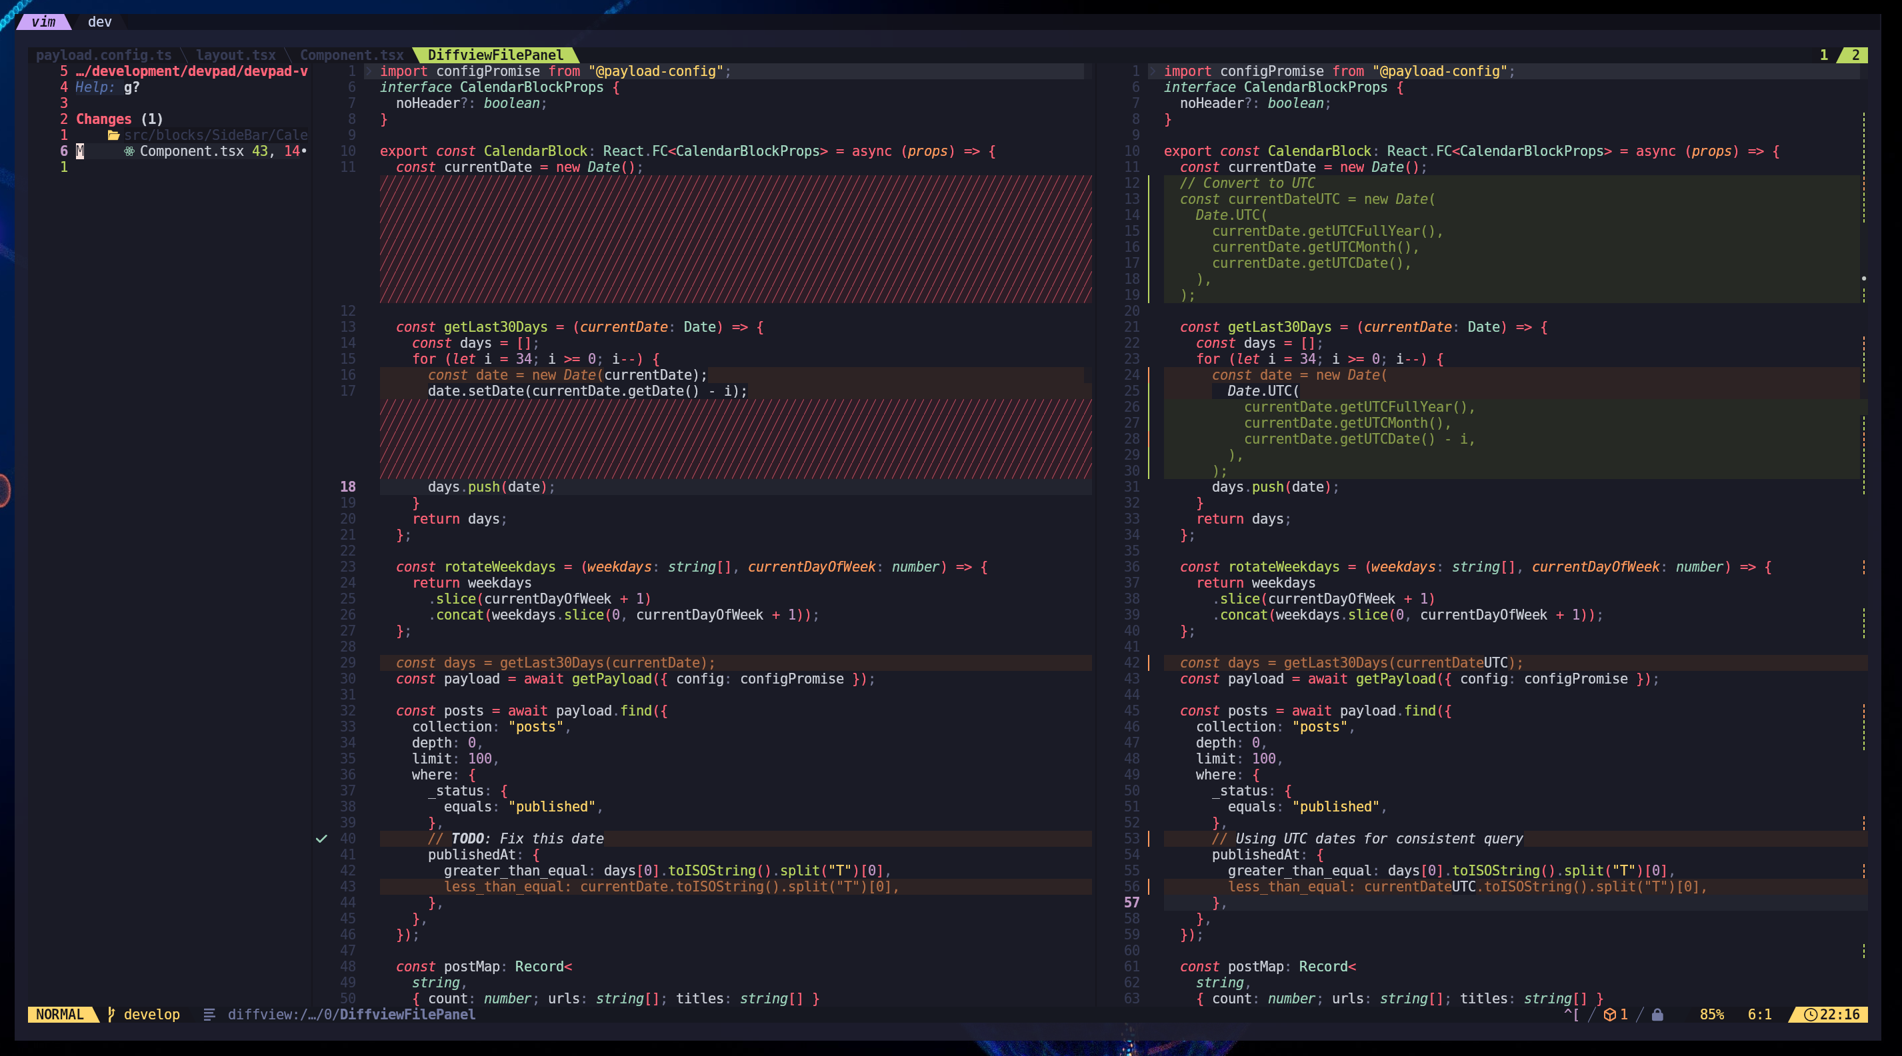Image resolution: width=1902 pixels, height=1056 pixels.
Task: Expand the src/blocks/SideBar folder in Changes
Action: 214,135
